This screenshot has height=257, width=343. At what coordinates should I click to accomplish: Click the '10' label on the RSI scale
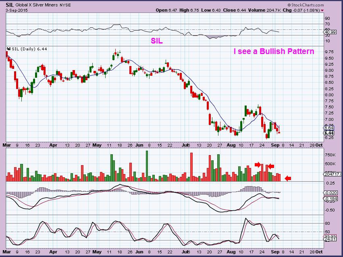pos(327,41)
